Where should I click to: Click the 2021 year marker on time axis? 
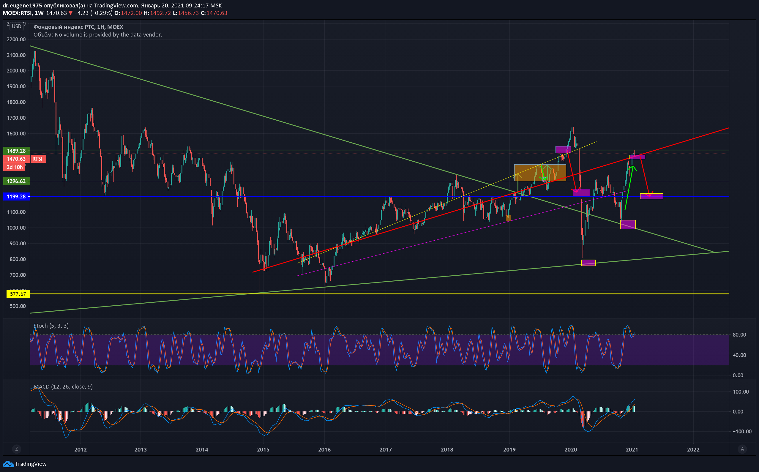pyautogui.click(x=632, y=449)
